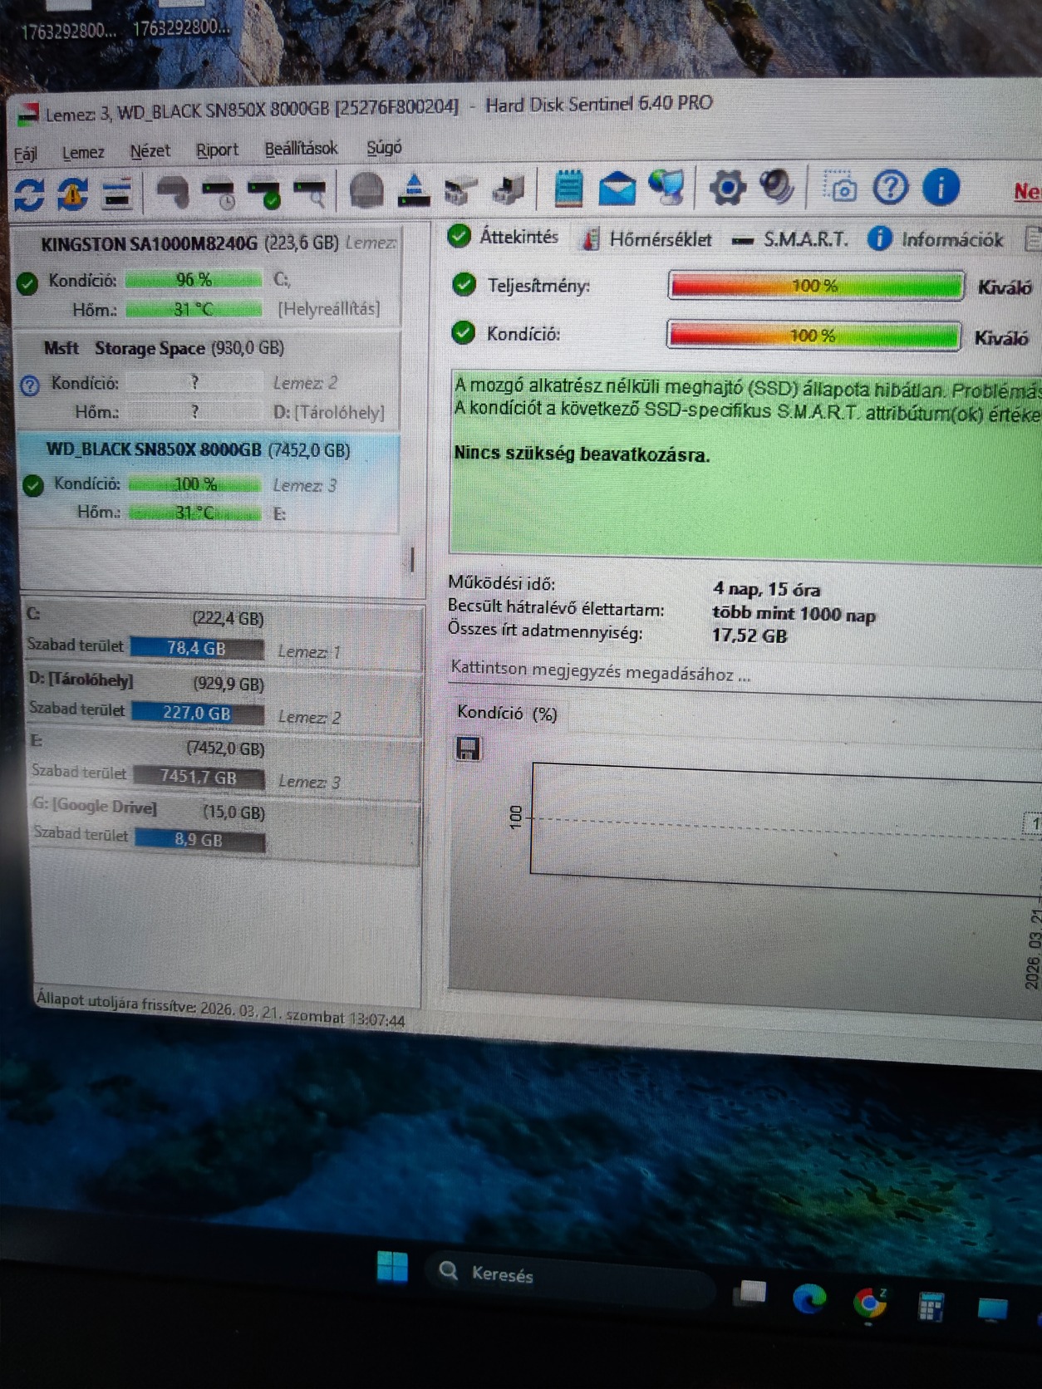Click the Kondíció 100 % bar in overview
The width and height of the screenshot is (1042, 1389).
pyautogui.click(x=813, y=336)
